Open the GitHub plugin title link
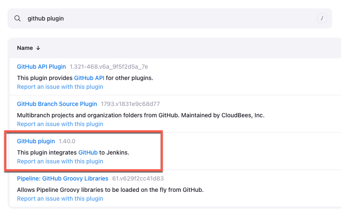This screenshot has width=341, height=222. [x=36, y=141]
